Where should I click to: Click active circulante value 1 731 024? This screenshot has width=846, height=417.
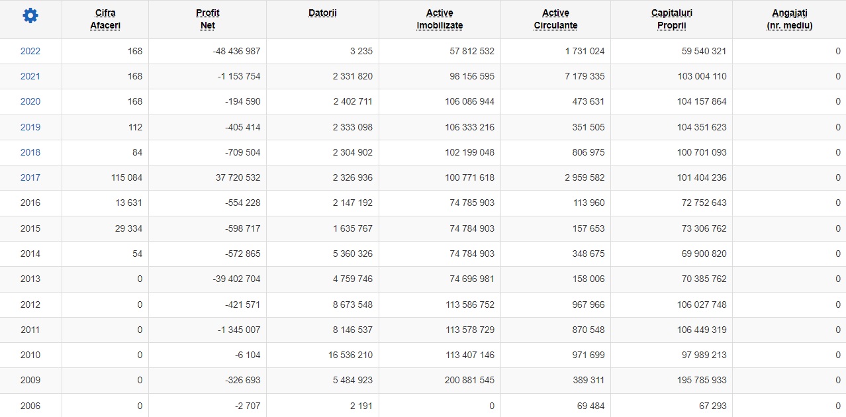[x=585, y=51]
